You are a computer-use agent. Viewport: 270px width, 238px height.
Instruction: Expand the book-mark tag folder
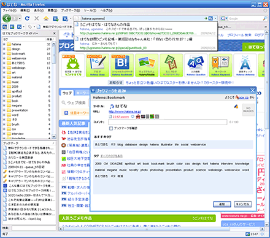(4, 53)
